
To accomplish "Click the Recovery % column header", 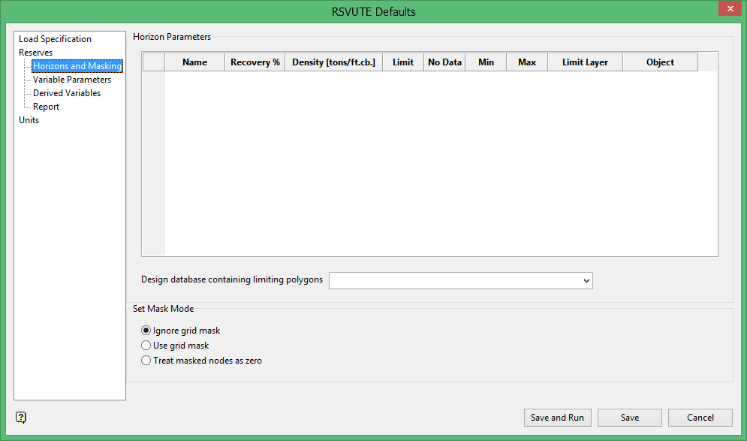I will 255,62.
